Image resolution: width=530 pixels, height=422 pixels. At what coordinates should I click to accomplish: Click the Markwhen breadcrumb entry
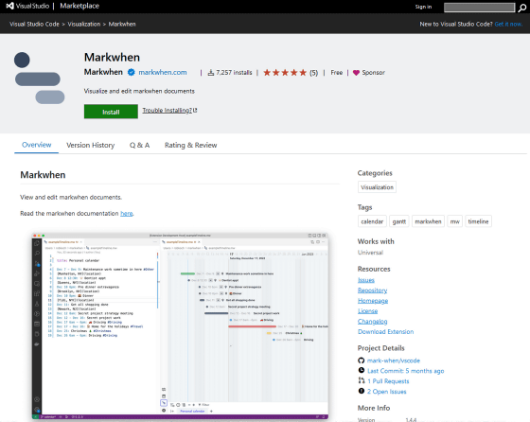coord(122,24)
